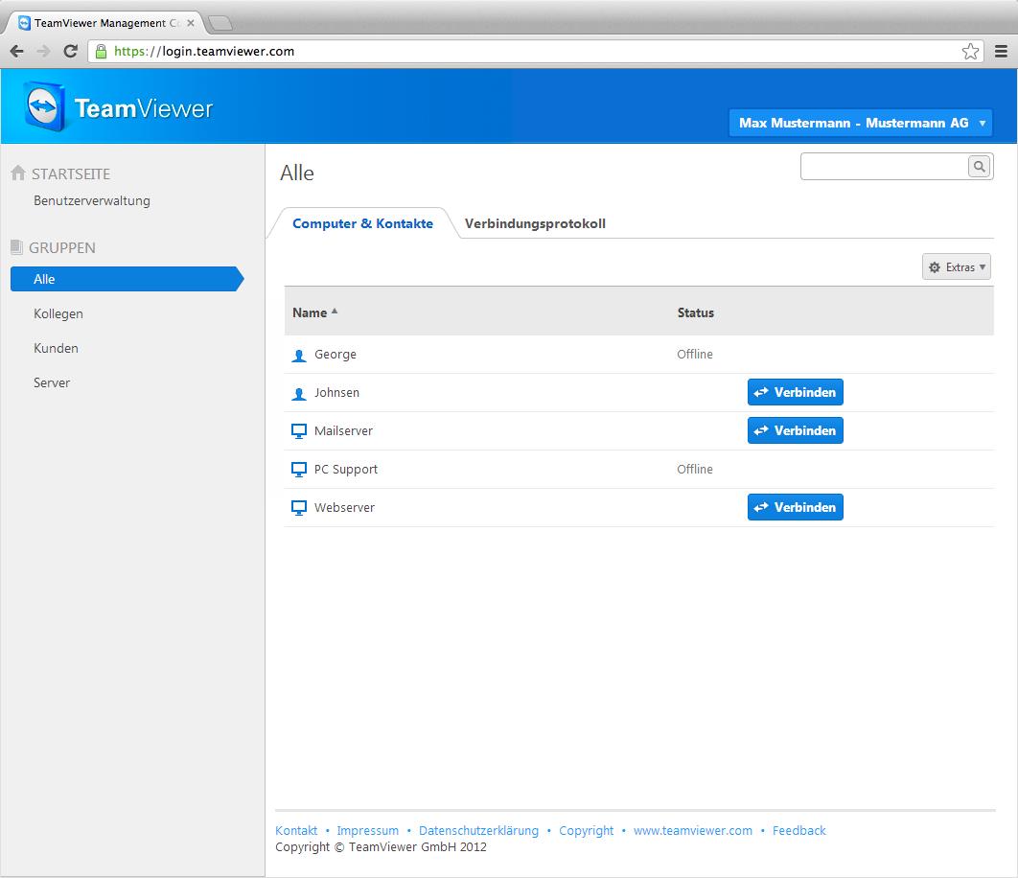This screenshot has height=878, width=1018.
Task: Open a new browser tab
Action: (x=220, y=23)
